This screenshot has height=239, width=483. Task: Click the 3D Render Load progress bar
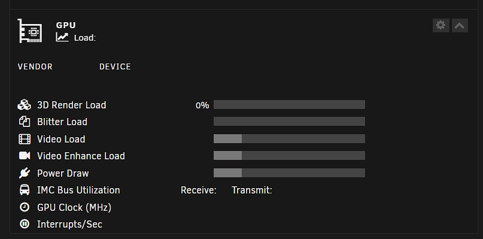pos(289,105)
